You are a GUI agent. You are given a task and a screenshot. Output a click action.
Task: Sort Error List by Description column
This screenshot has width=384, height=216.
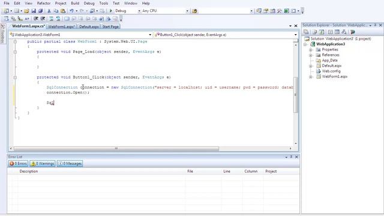click(29, 171)
